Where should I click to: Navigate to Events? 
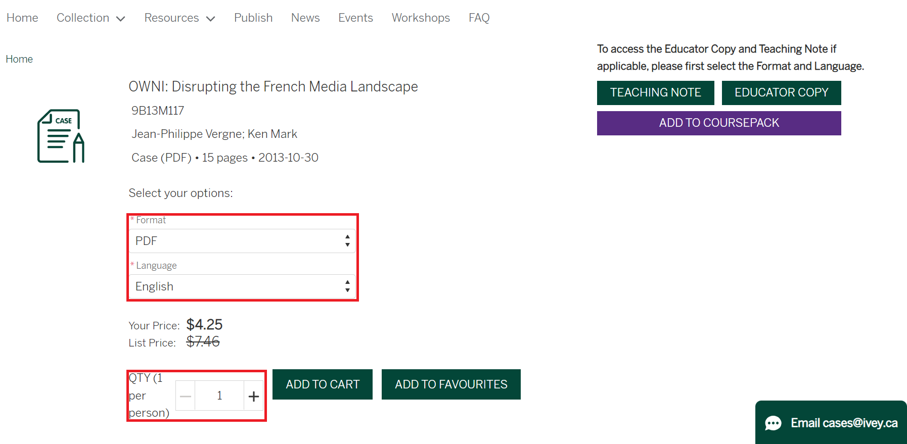(x=355, y=18)
